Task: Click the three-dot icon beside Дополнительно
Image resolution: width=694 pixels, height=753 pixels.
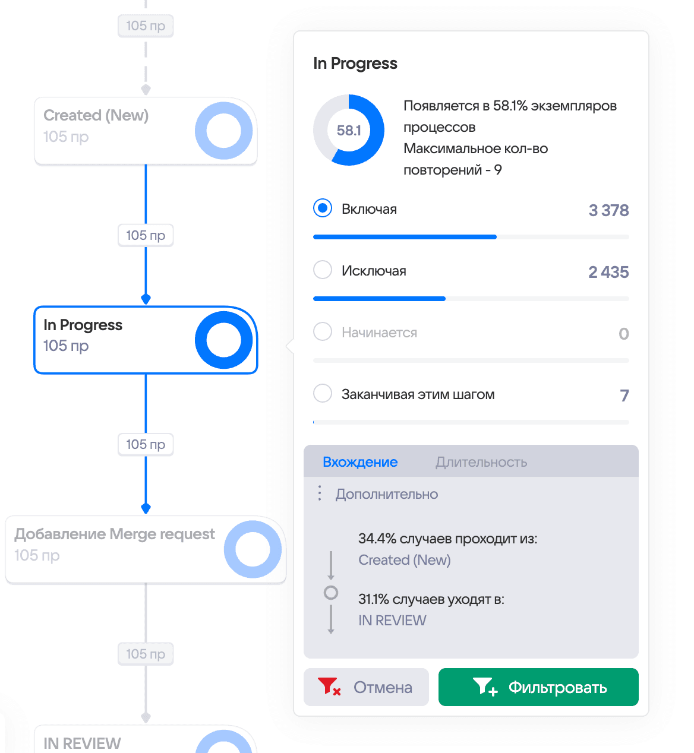Action: (x=320, y=493)
